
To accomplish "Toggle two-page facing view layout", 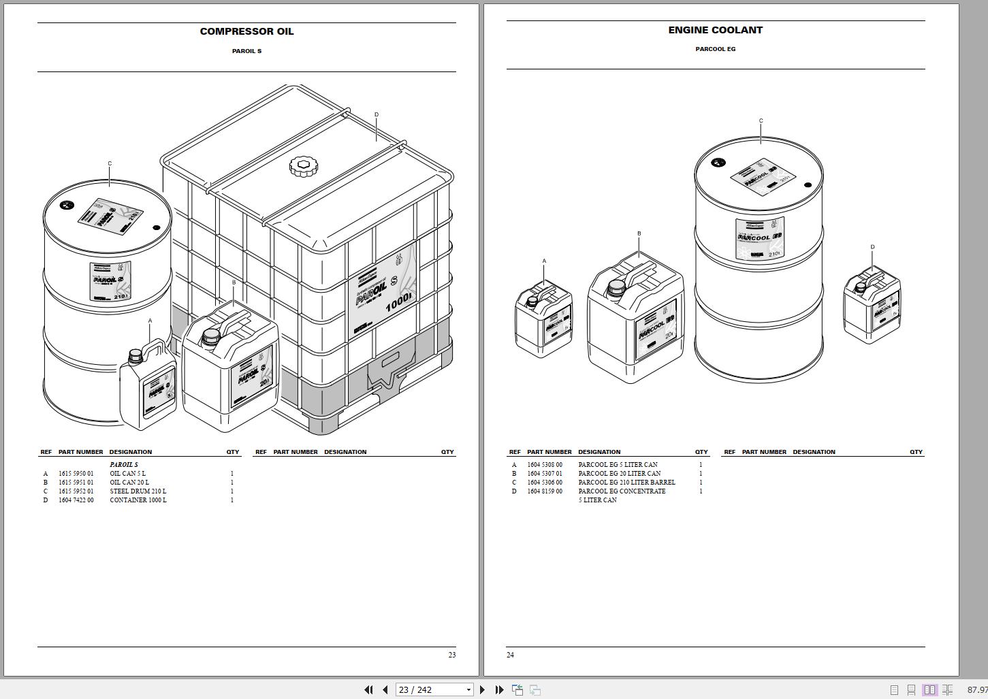I will pyautogui.click(x=929, y=690).
